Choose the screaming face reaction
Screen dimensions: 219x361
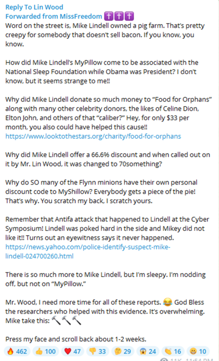click(147, 352)
